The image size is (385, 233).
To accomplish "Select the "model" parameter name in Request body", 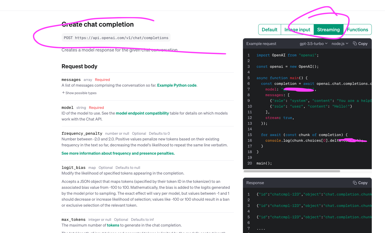I will (67, 108).
